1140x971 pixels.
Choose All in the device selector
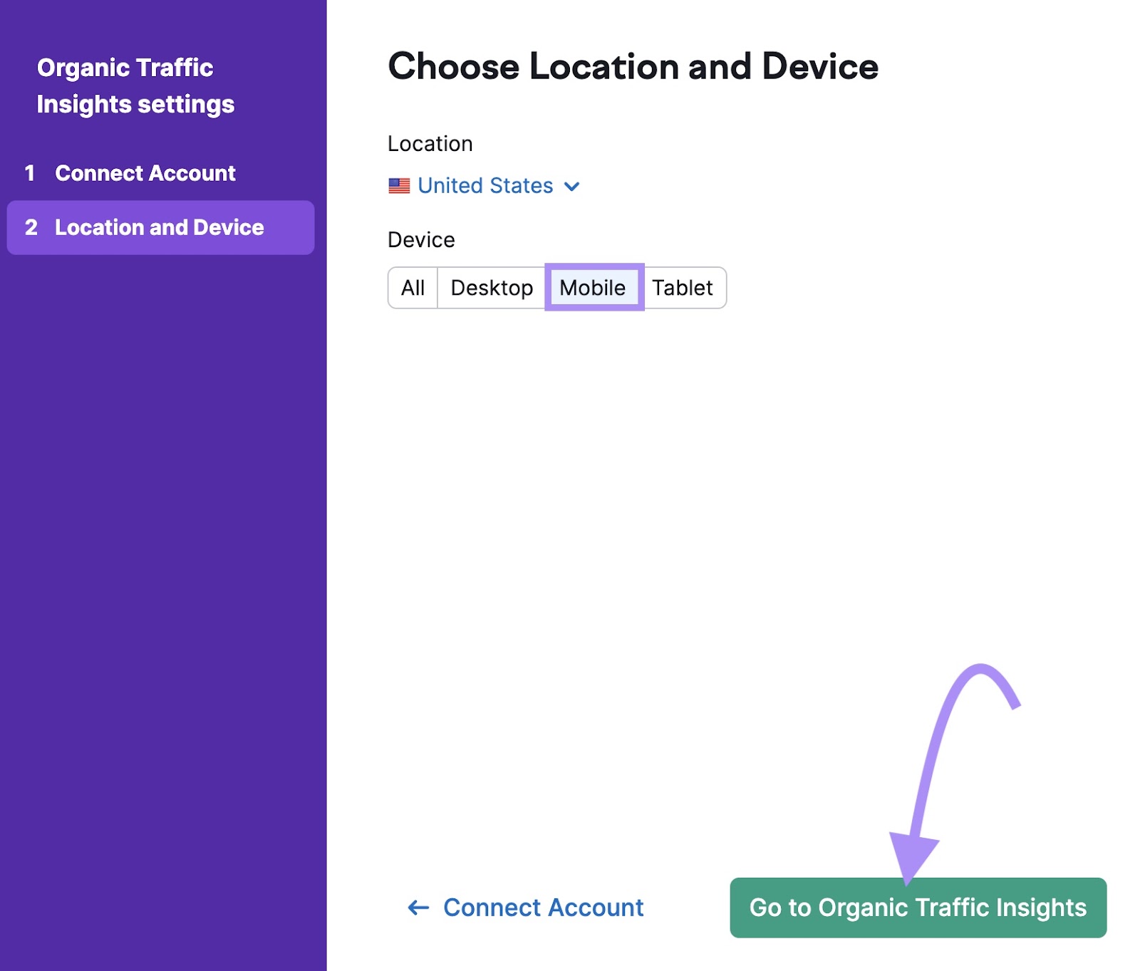pyautogui.click(x=413, y=288)
